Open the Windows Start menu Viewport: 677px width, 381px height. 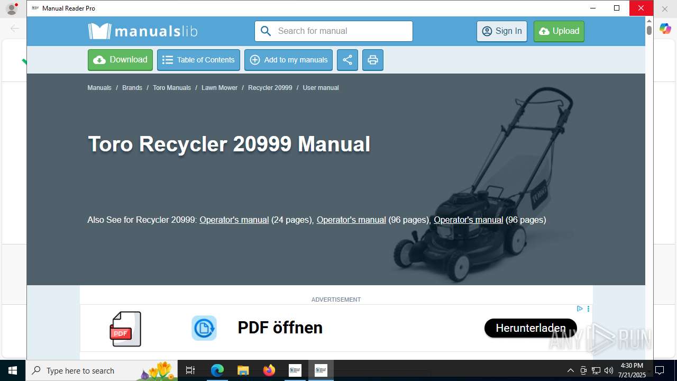tap(13, 370)
